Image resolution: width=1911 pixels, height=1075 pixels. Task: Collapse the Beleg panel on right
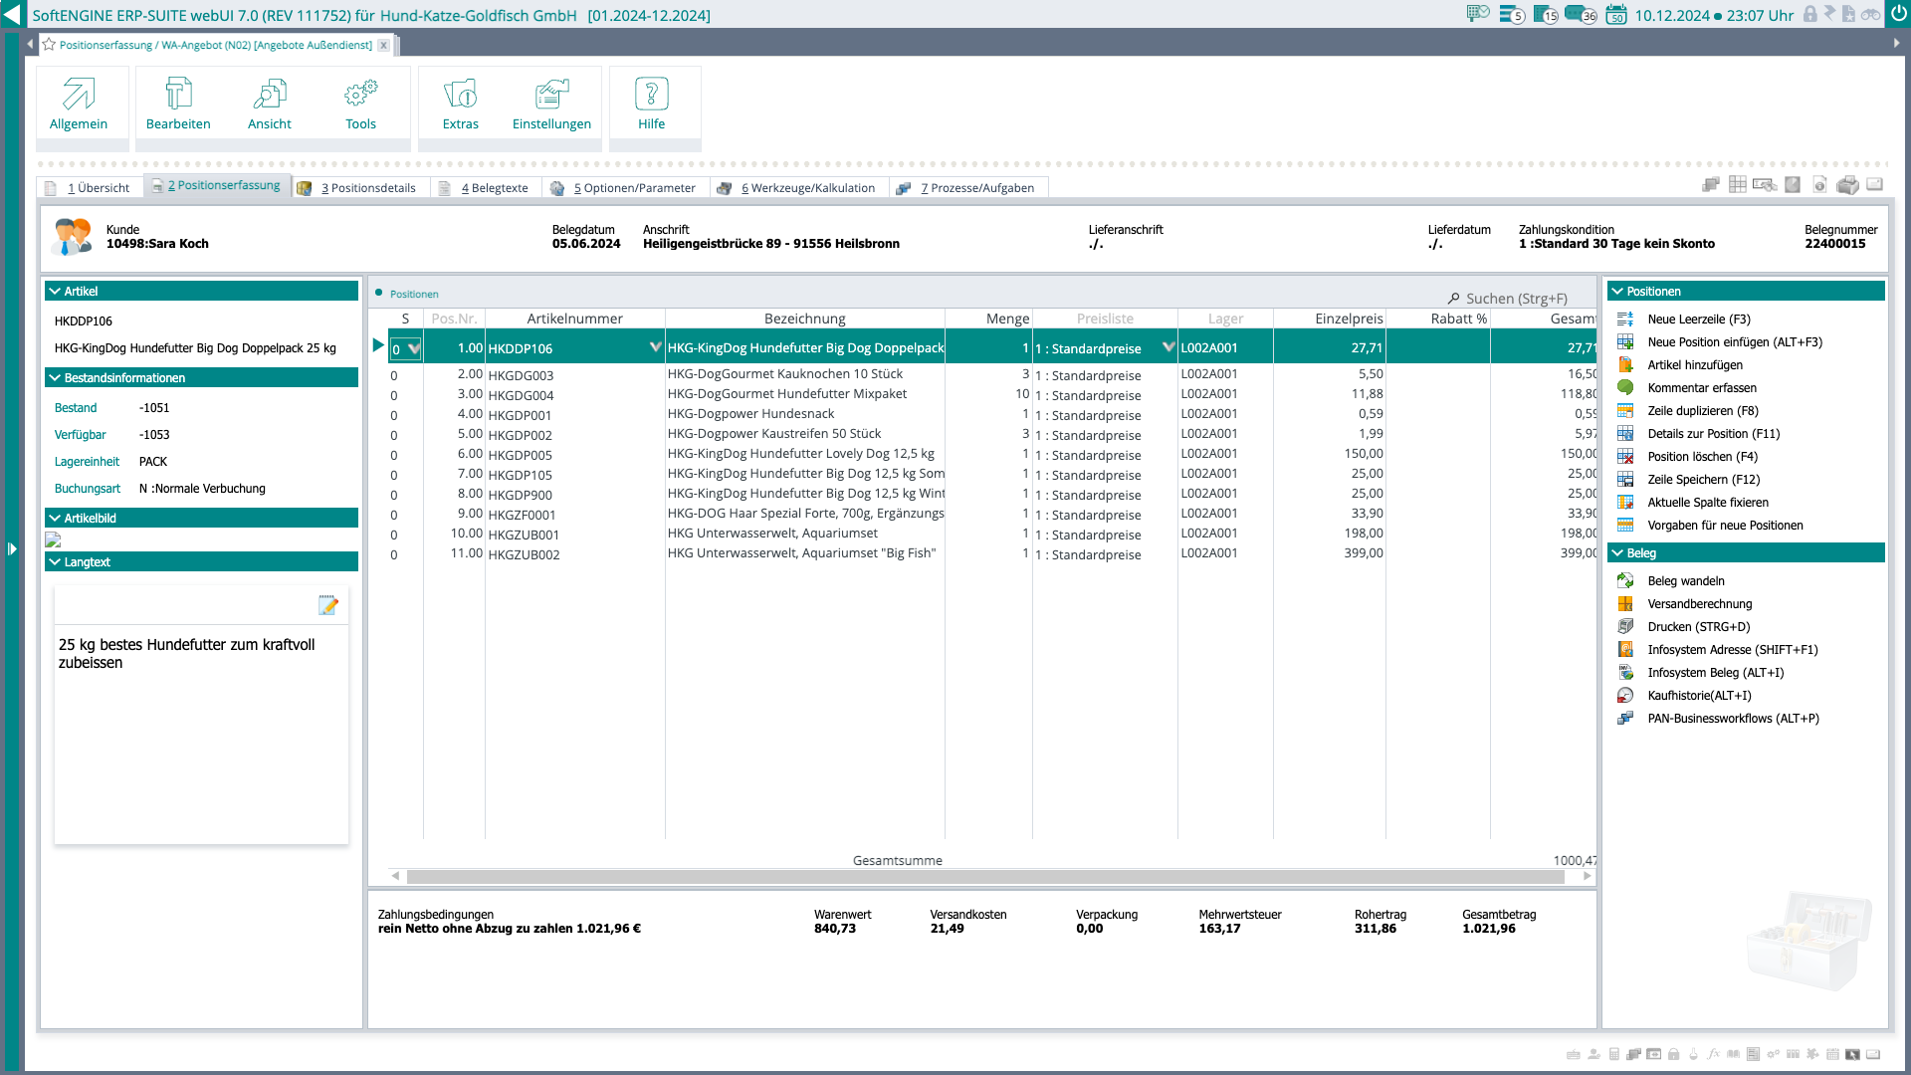click(x=1618, y=553)
